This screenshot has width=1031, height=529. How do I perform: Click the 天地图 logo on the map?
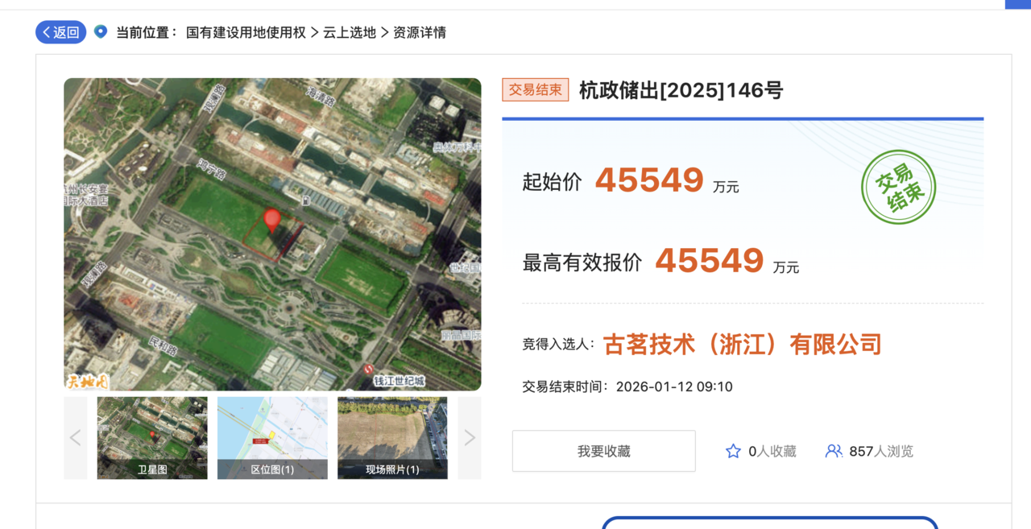coord(86,381)
